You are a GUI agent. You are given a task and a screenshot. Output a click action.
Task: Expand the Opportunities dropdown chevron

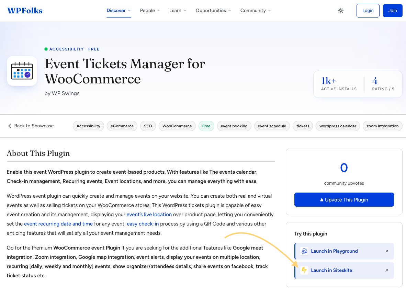point(229,11)
